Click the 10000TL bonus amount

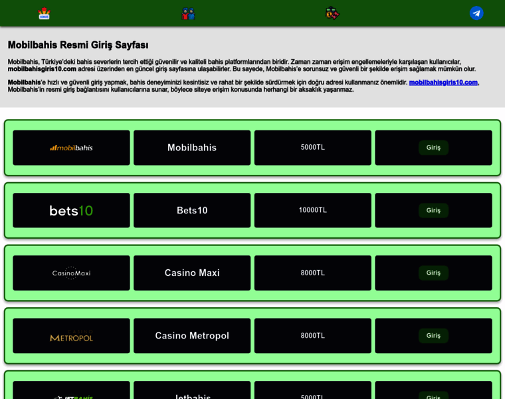coord(313,210)
